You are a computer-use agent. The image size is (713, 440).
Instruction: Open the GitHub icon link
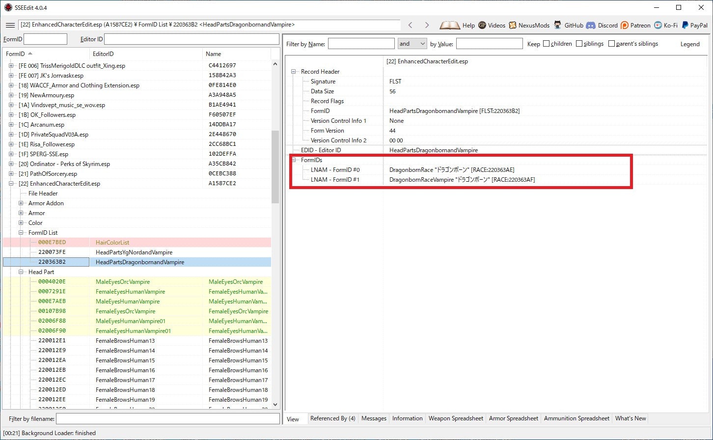coord(557,25)
